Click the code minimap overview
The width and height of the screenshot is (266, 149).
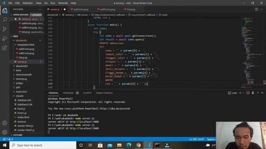click(252, 53)
